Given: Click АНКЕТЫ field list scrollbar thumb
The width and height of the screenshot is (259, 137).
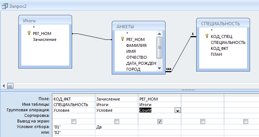Looking at the screenshot, I should click(x=159, y=48).
